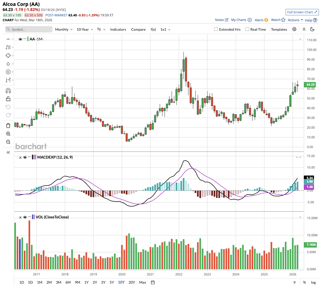Enable the Extended Hrs checkbox

point(216,29)
